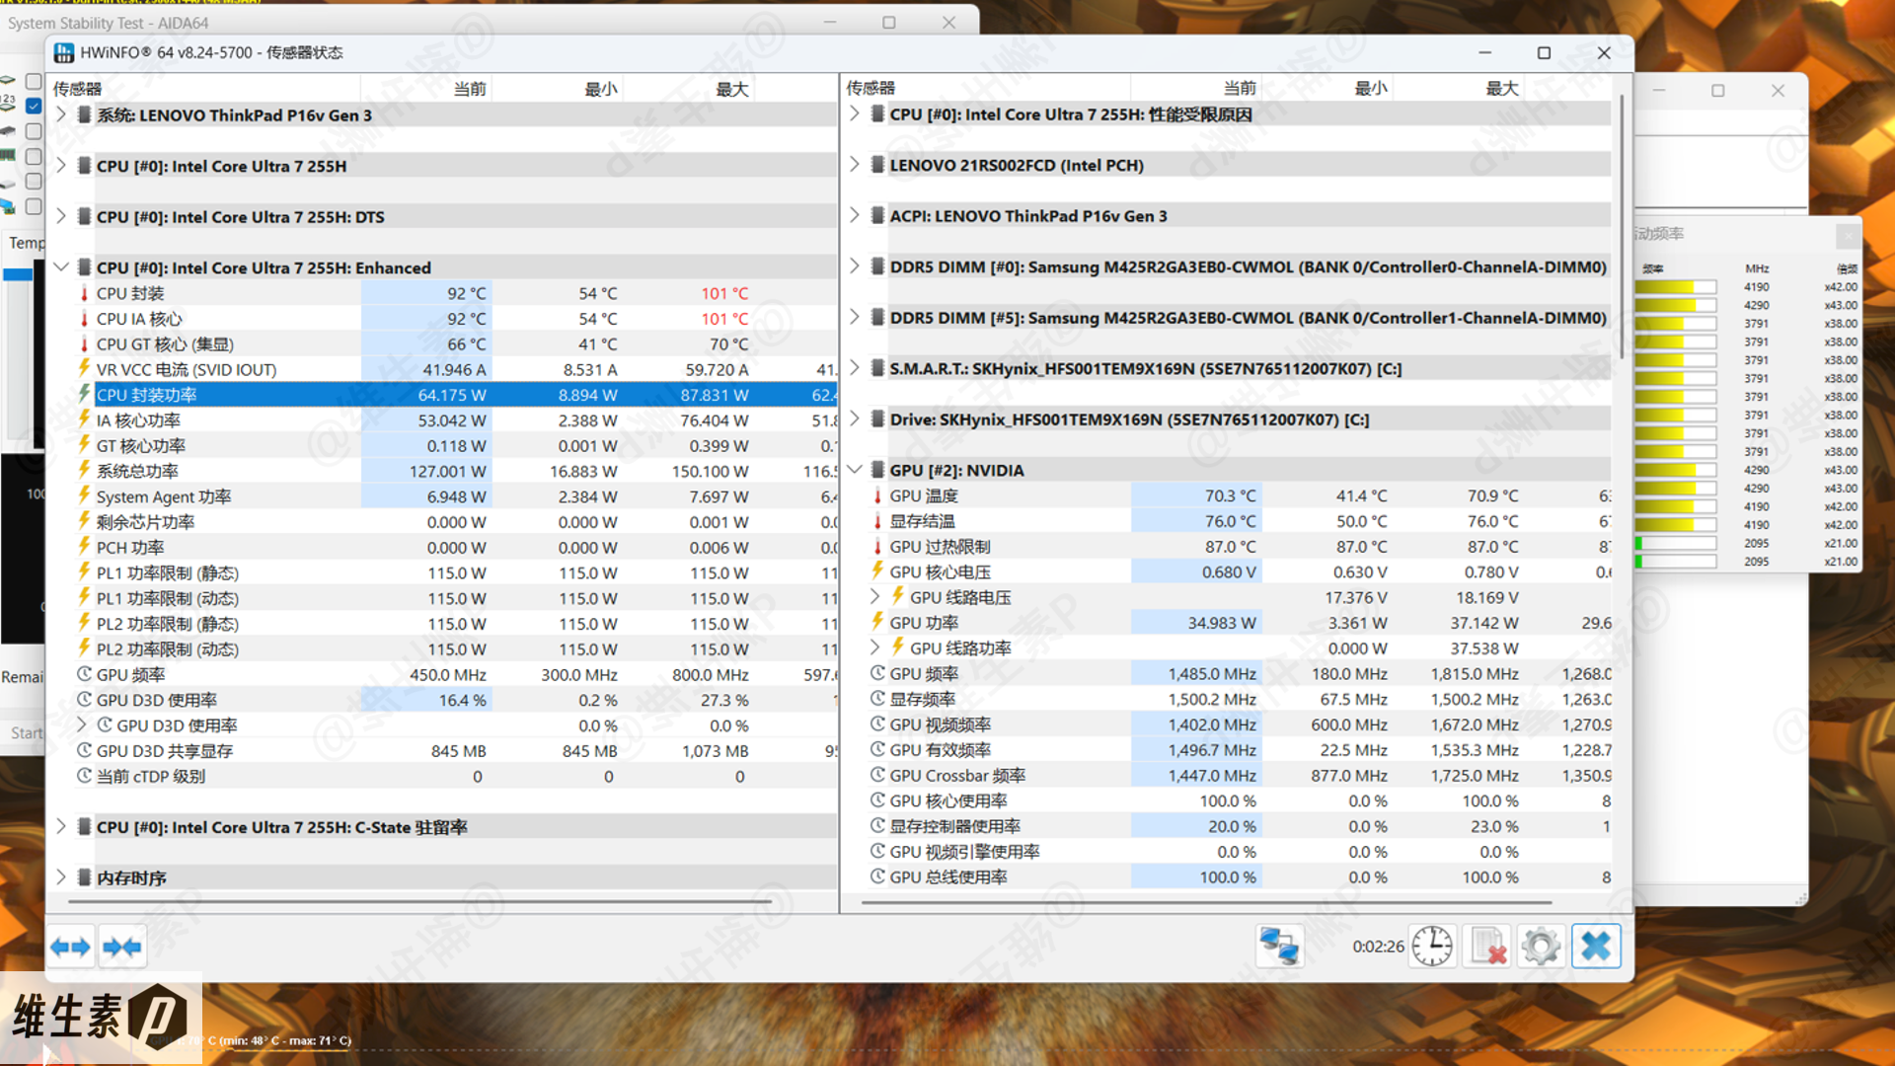1895x1066 pixels.
Task: Click the log file icon with red X
Action: tap(1486, 947)
